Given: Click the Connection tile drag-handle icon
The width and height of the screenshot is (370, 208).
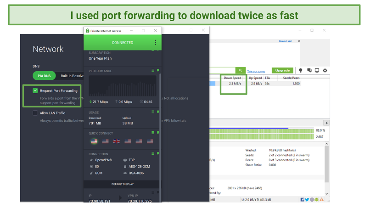Looking at the screenshot, I should tap(153, 153).
